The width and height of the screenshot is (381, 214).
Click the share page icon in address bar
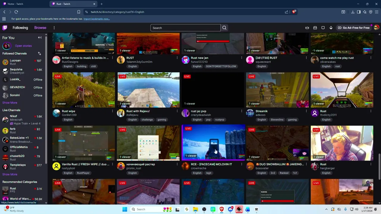click(x=286, y=12)
